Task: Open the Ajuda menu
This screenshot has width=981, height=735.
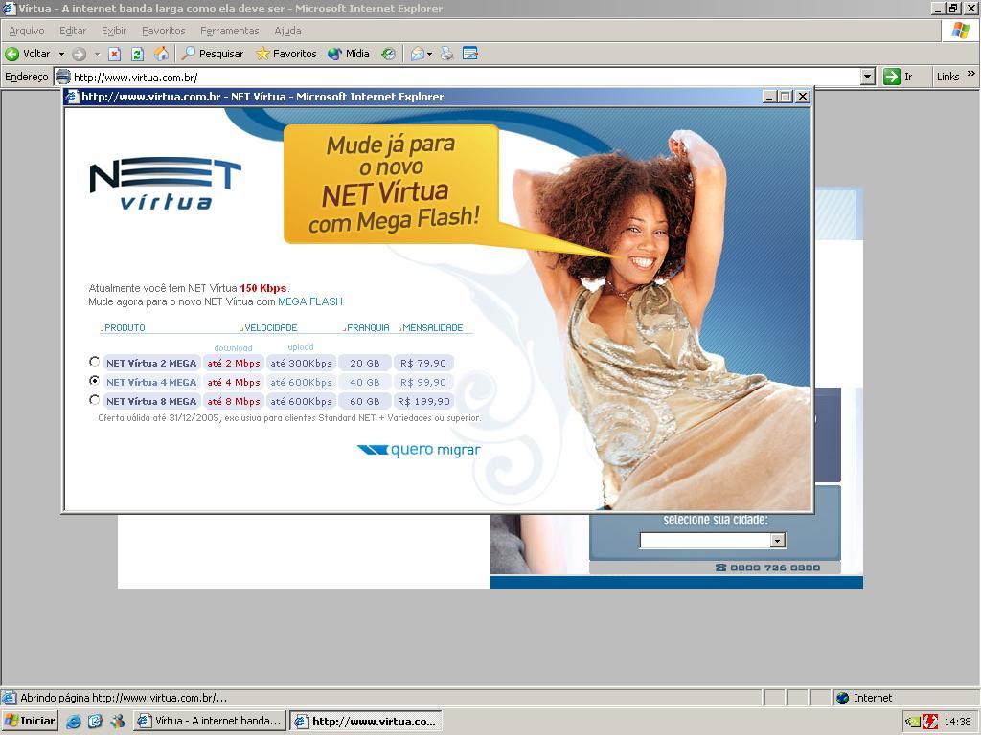Action: point(287,31)
